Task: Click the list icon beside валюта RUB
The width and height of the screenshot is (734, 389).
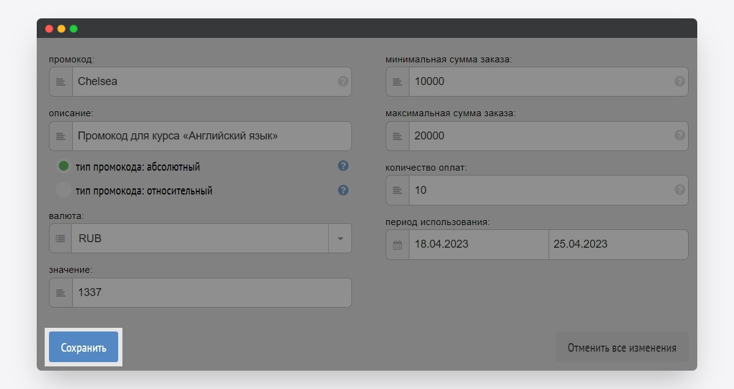Action: pos(61,239)
